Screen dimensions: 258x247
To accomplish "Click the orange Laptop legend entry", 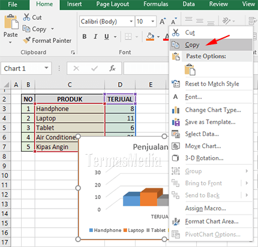I will pyautogui.click(x=134, y=230).
